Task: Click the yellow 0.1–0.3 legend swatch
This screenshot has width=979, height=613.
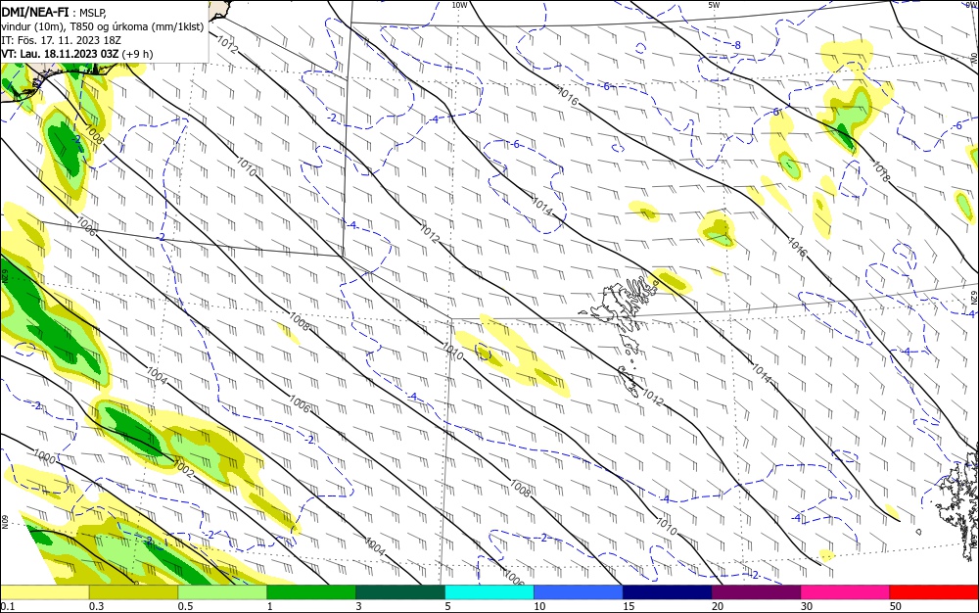Action: 45,592
